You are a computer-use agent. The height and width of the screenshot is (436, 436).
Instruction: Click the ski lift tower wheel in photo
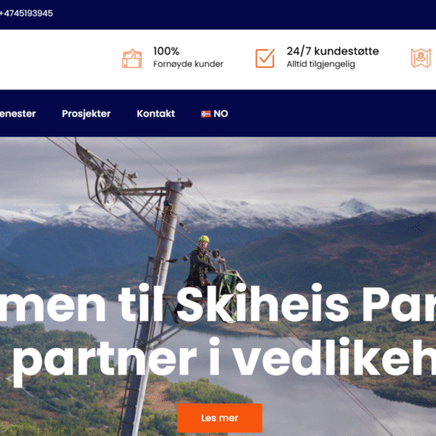coord(106,191)
